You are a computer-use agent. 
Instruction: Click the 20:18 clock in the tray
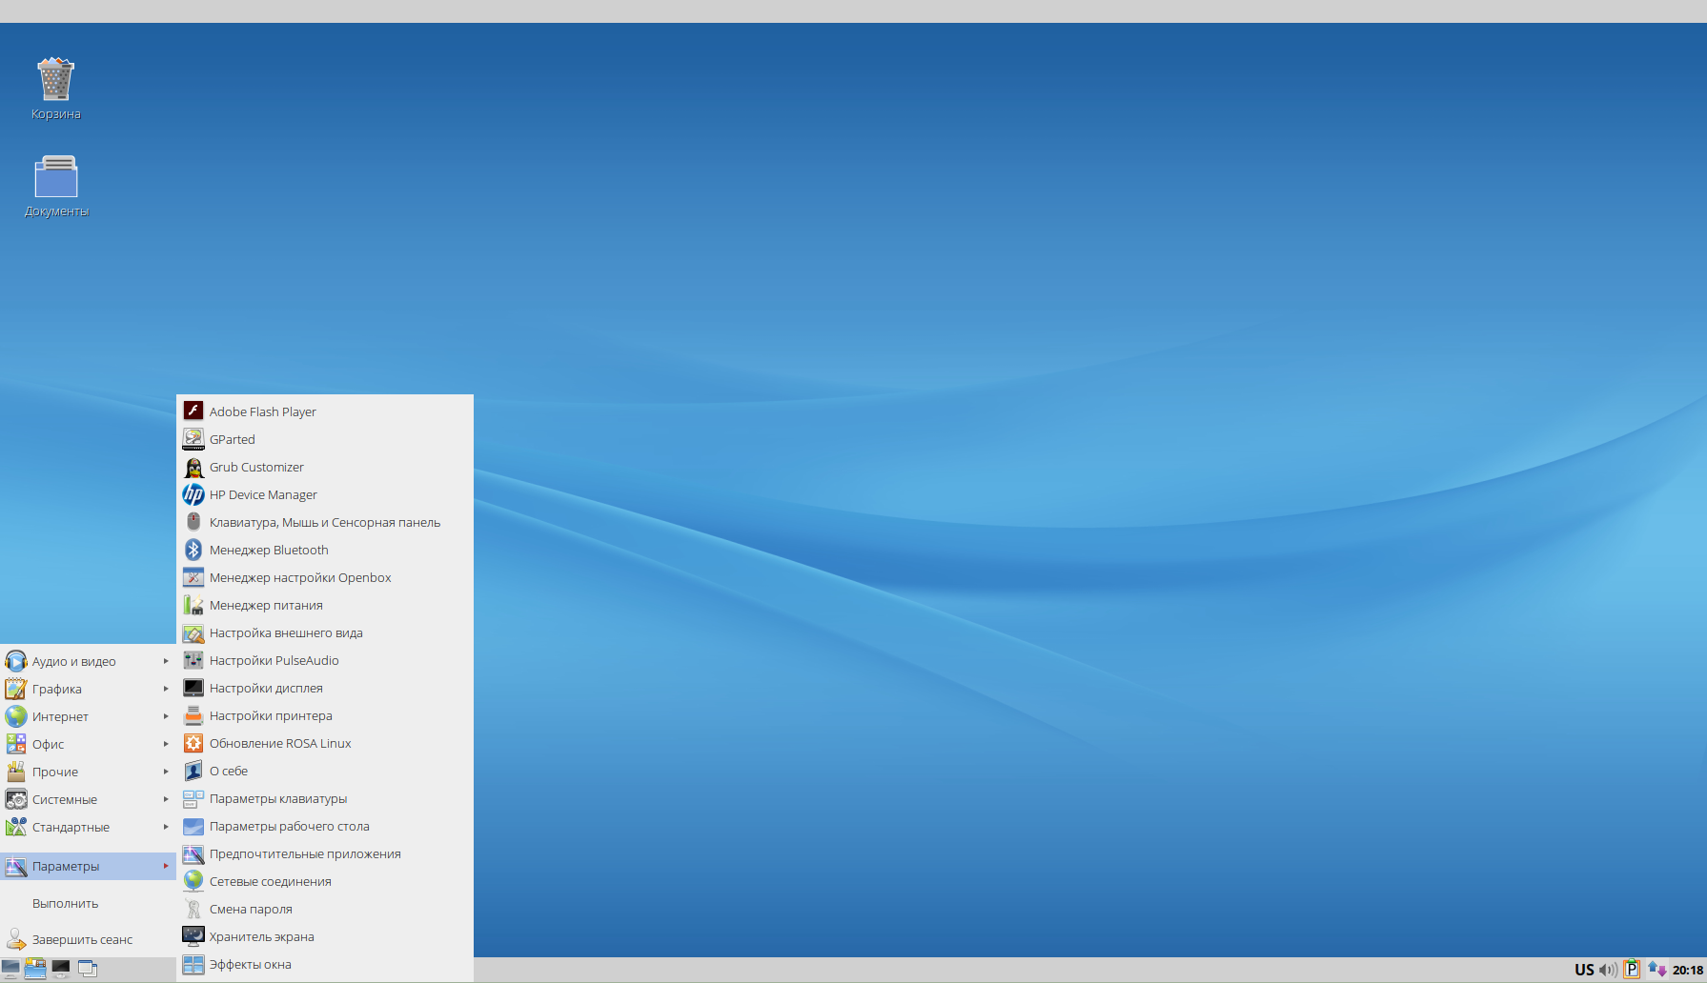[1688, 970]
